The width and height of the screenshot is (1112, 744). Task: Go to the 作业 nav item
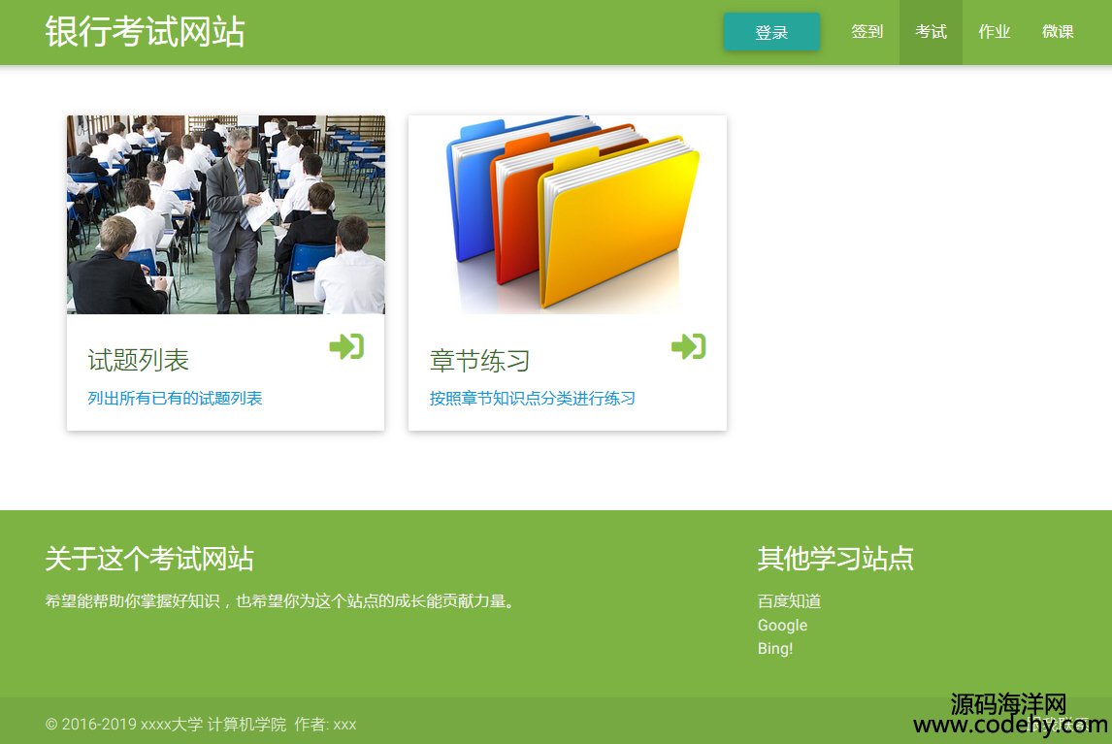point(994,32)
